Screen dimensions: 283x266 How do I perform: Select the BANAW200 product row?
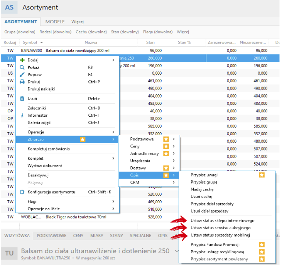pos(140,50)
